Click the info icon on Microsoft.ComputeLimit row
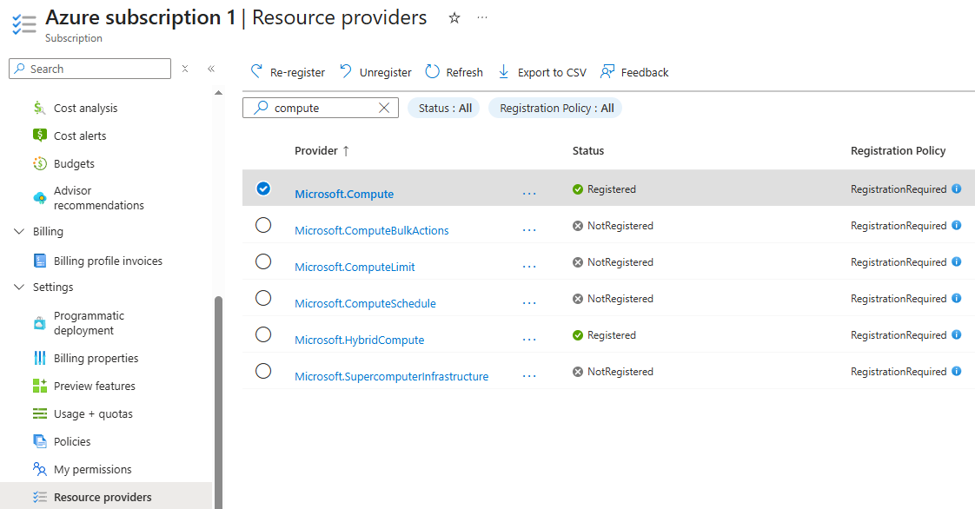The height and width of the screenshot is (509, 975). pyautogui.click(x=957, y=261)
